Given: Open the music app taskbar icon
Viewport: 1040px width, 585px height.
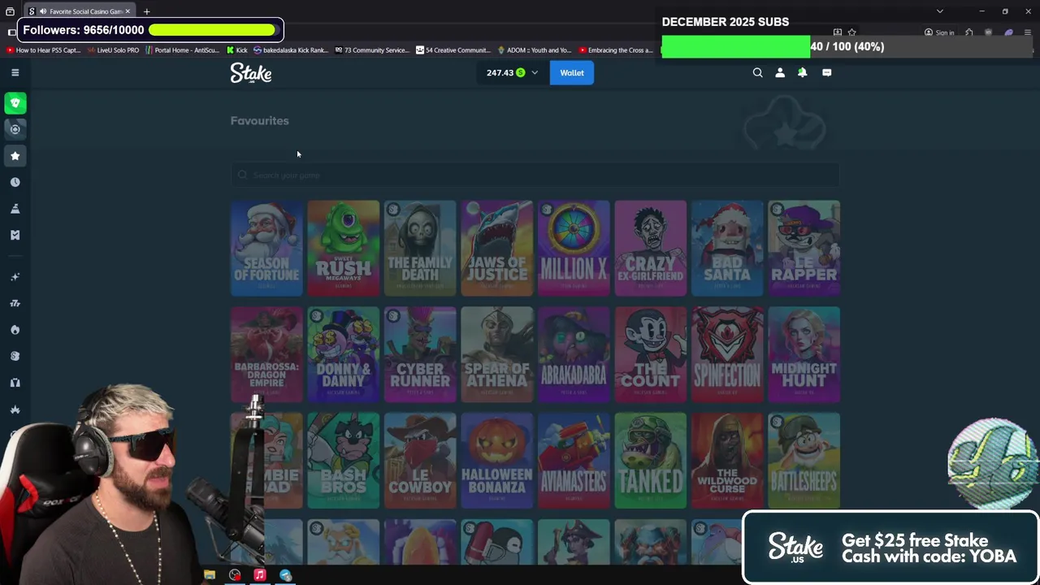Looking at the screenshot, I should [259, 575].
